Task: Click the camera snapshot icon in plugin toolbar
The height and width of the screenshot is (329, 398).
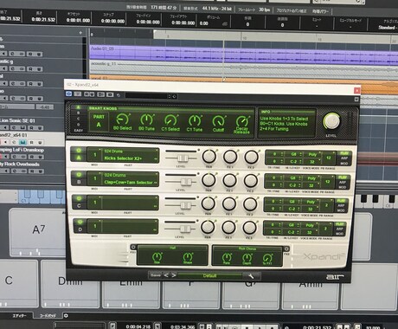Action: [x=110, y=94]
